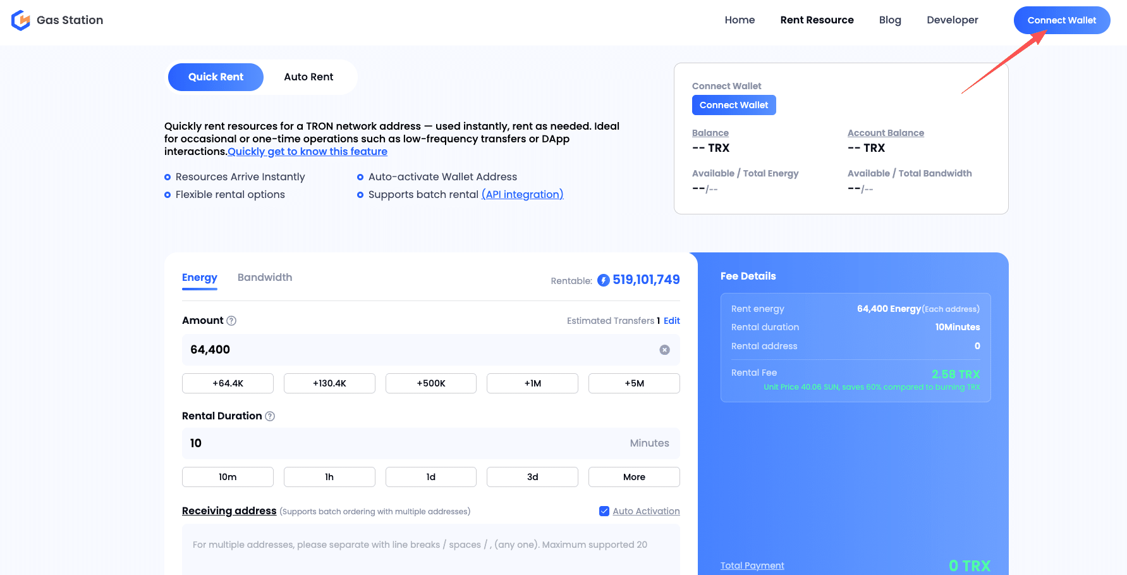Image resolution: width=1127 pixels, height=575 pixels.
Task: Select the Bandwidth tab
Action: click(265, 278)
